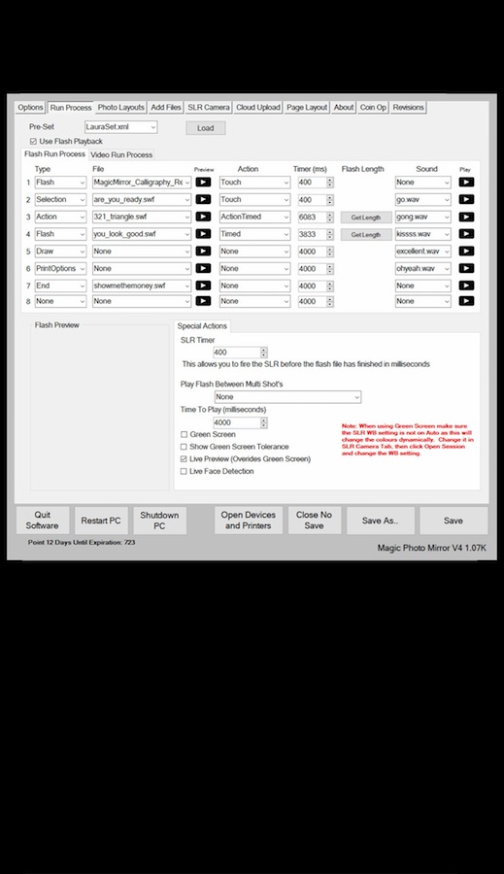Click the row 4 timer field showing 3833
The image size is (504, 874).
312,234
